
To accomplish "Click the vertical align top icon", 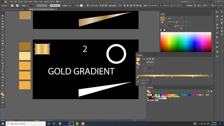I will tap(134, 6).
